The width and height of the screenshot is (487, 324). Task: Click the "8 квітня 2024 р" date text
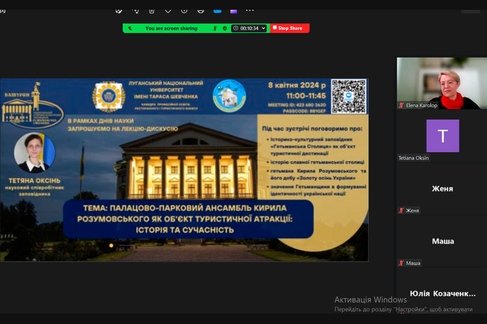point(297,85)
